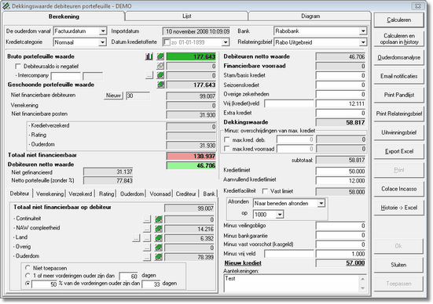Click green icon in Continuïteit row
The image size is (433, 304).
tap(158, 219)
